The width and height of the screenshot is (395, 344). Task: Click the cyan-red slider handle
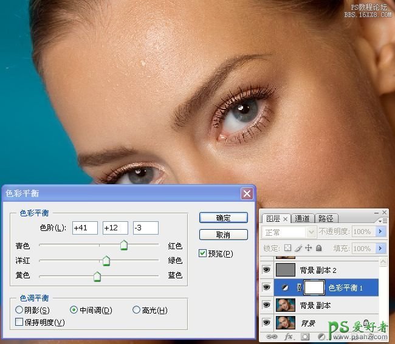(124, 245)
